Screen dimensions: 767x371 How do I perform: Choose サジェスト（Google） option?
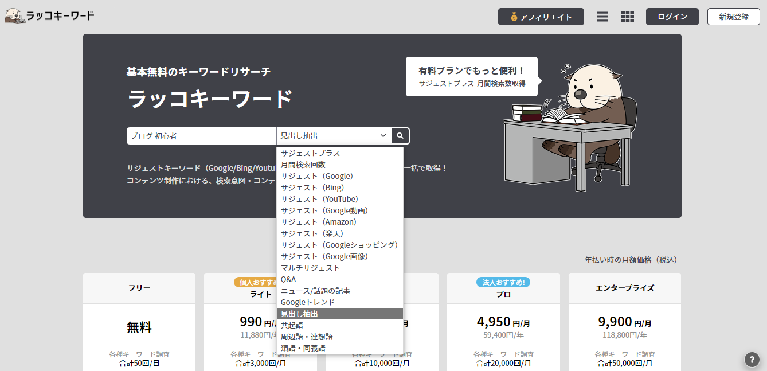(340, 176)
